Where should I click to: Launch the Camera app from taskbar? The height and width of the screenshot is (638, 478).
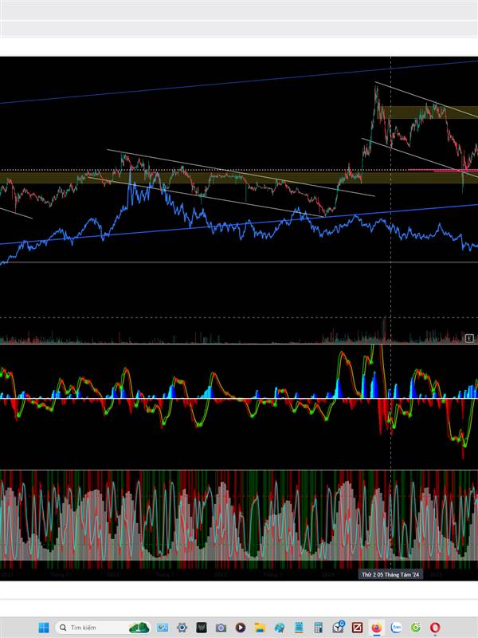(221, 628)
